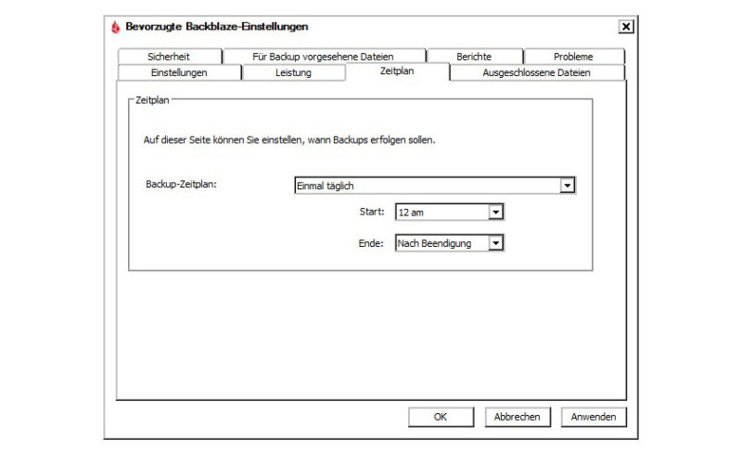Image resolution: width=742 pixels, height=453 pixels.
Task: Confirm settings with the OK button
Action: pos(441,417)
